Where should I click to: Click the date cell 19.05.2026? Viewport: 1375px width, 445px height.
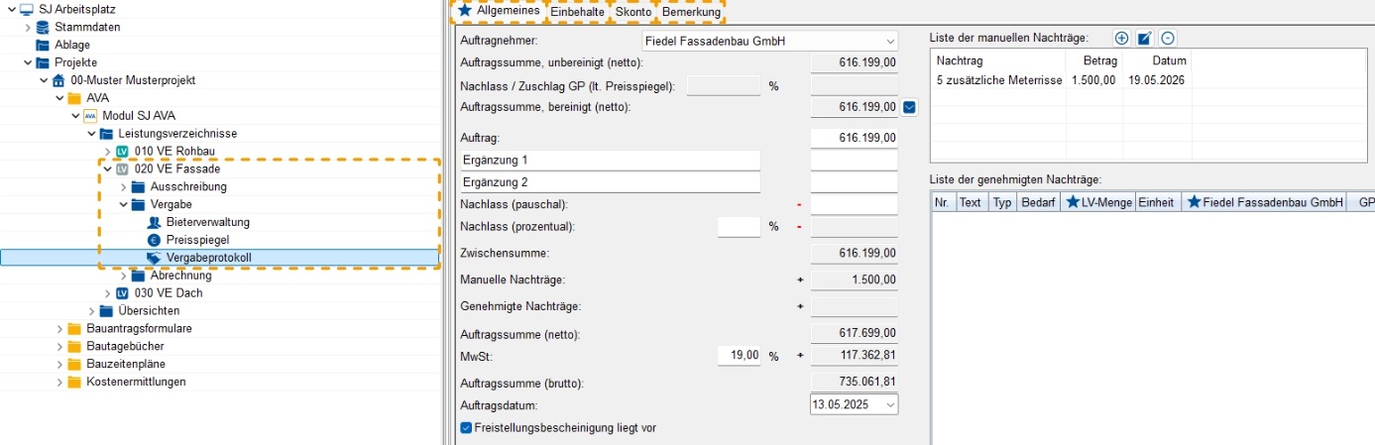1157,80
